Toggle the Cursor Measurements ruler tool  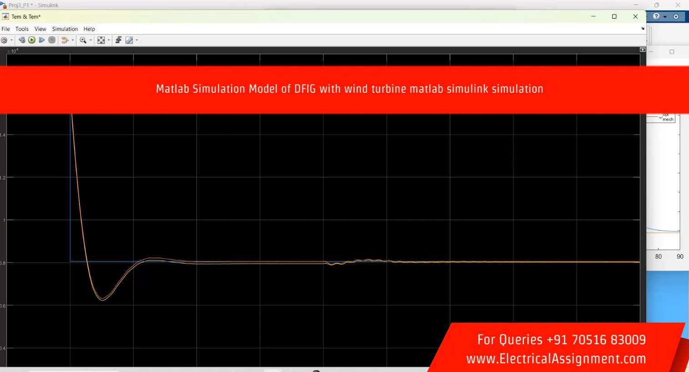129,40
